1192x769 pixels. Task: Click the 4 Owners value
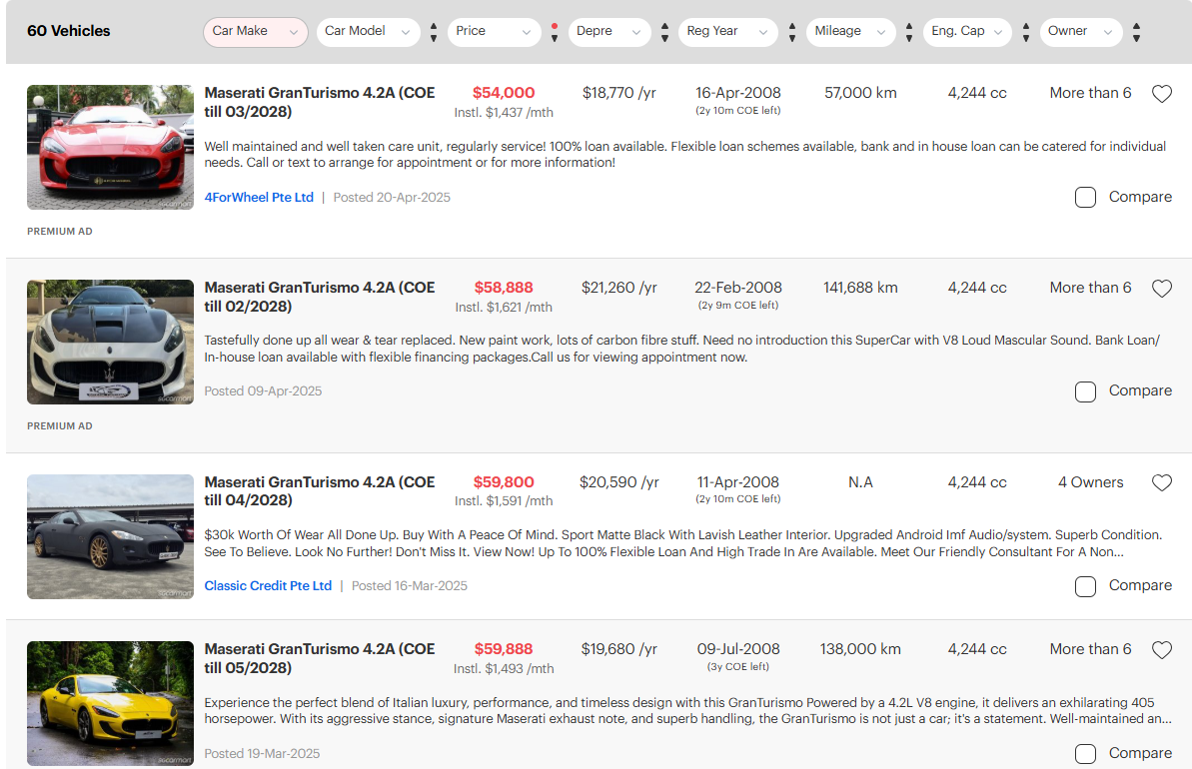click(1091, 481)
